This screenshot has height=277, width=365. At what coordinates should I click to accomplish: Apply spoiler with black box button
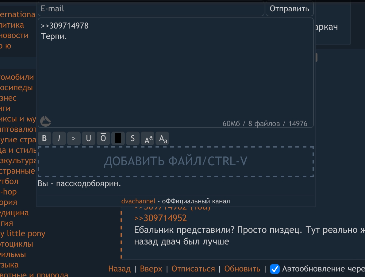[x=118, y=139]
